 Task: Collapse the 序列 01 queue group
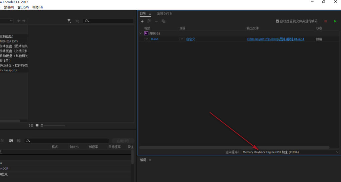coord(141,34)
